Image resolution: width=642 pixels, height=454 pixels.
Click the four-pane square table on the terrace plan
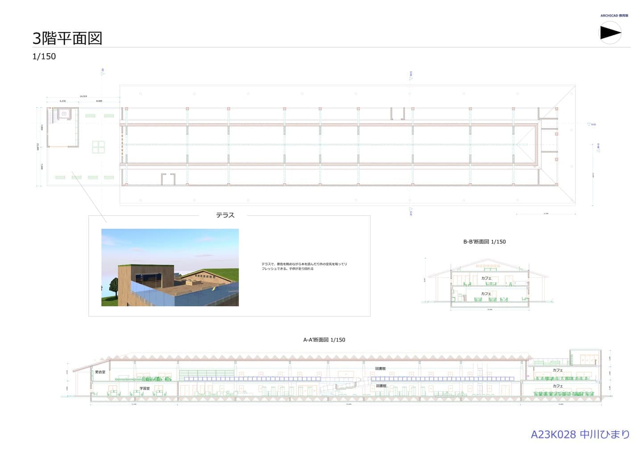coord(99,147)
